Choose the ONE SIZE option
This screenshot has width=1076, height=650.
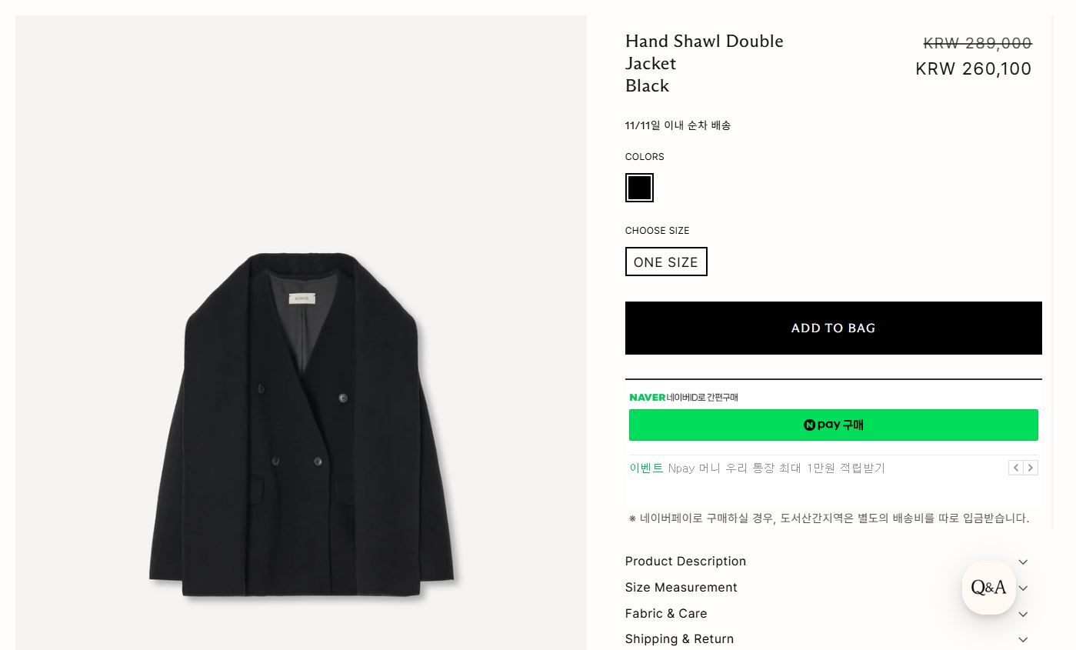click(x=665, y=262)
